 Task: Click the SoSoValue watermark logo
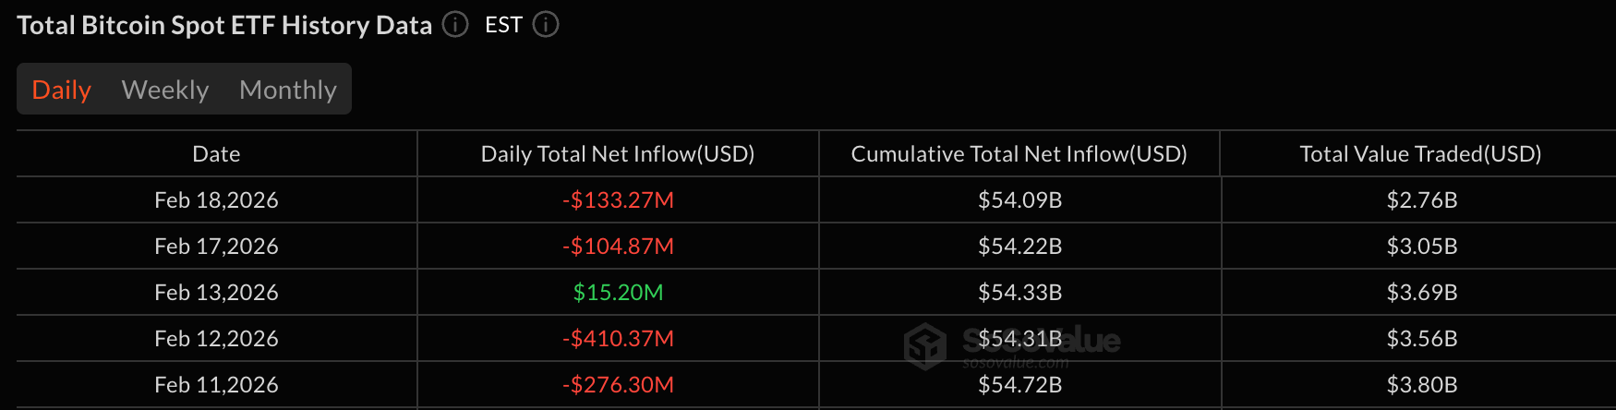pos(925,346)
